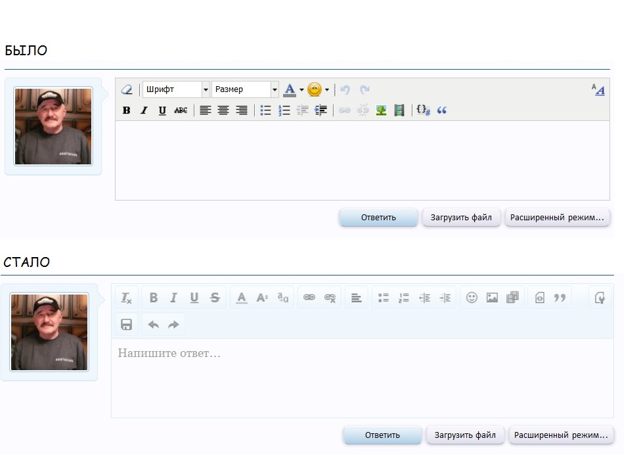Click Ответить button under the БЫЛО editor
This screenshot has width=639, height=455.
[378, 218]
